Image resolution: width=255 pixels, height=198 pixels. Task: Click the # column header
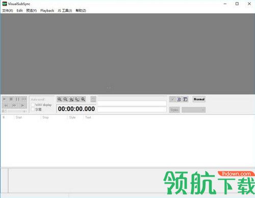[x=4, y=117]
